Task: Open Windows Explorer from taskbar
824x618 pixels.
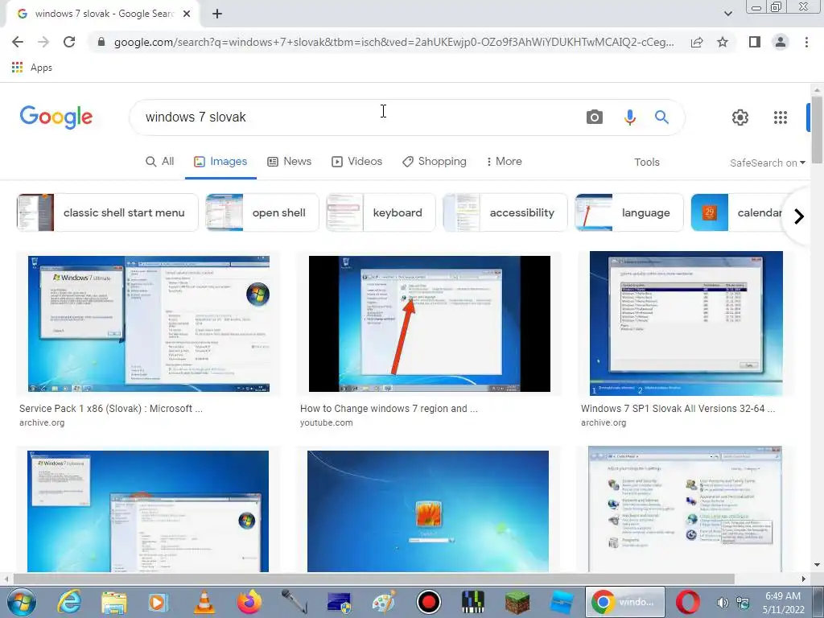Action: (113, 602)
